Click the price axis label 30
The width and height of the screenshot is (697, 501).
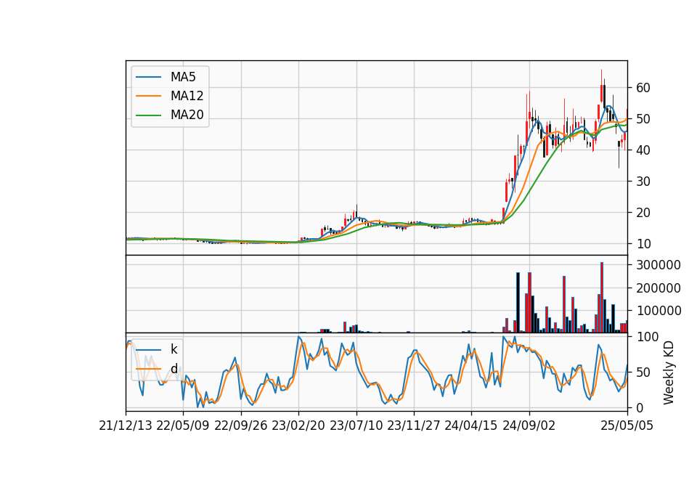(x=643, y=182)
